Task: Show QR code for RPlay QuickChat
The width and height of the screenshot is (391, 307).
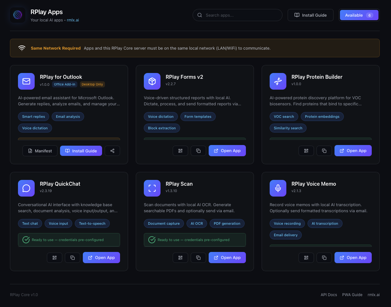Action: pos(55,258)
